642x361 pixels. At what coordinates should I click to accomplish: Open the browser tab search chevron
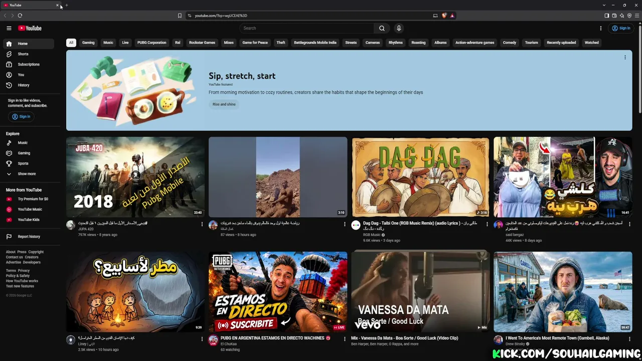point(604,5)
